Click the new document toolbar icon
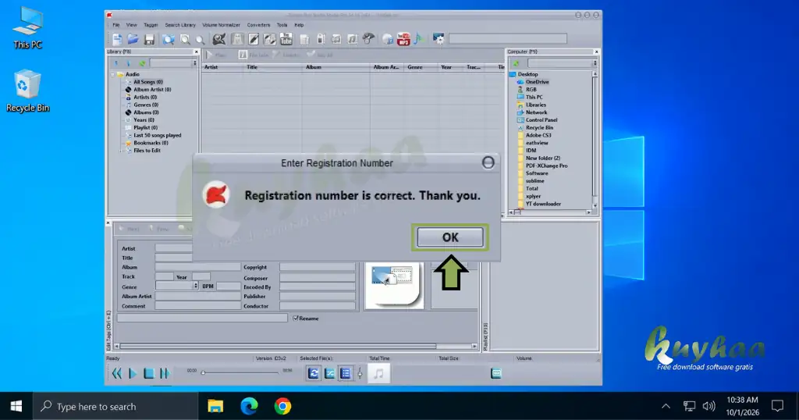This screenshot has width=799, height=420. pyautogui.click(x=117, y=39)
